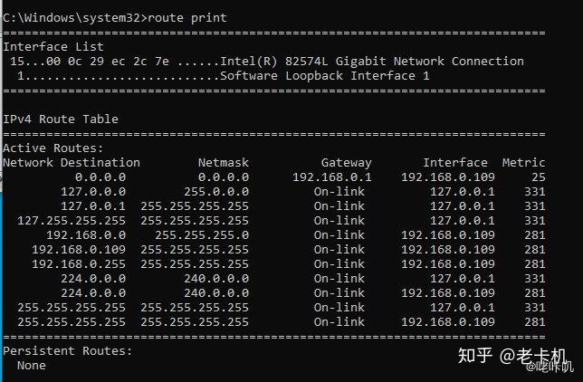The height and width of the screenshot is (382, 583).
Task: Click the Interface column header
Action: [454, 162]
